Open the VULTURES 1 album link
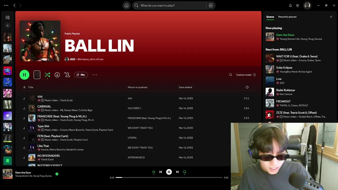The height and width of the screenshot is (190, 338). click(134, 108)
